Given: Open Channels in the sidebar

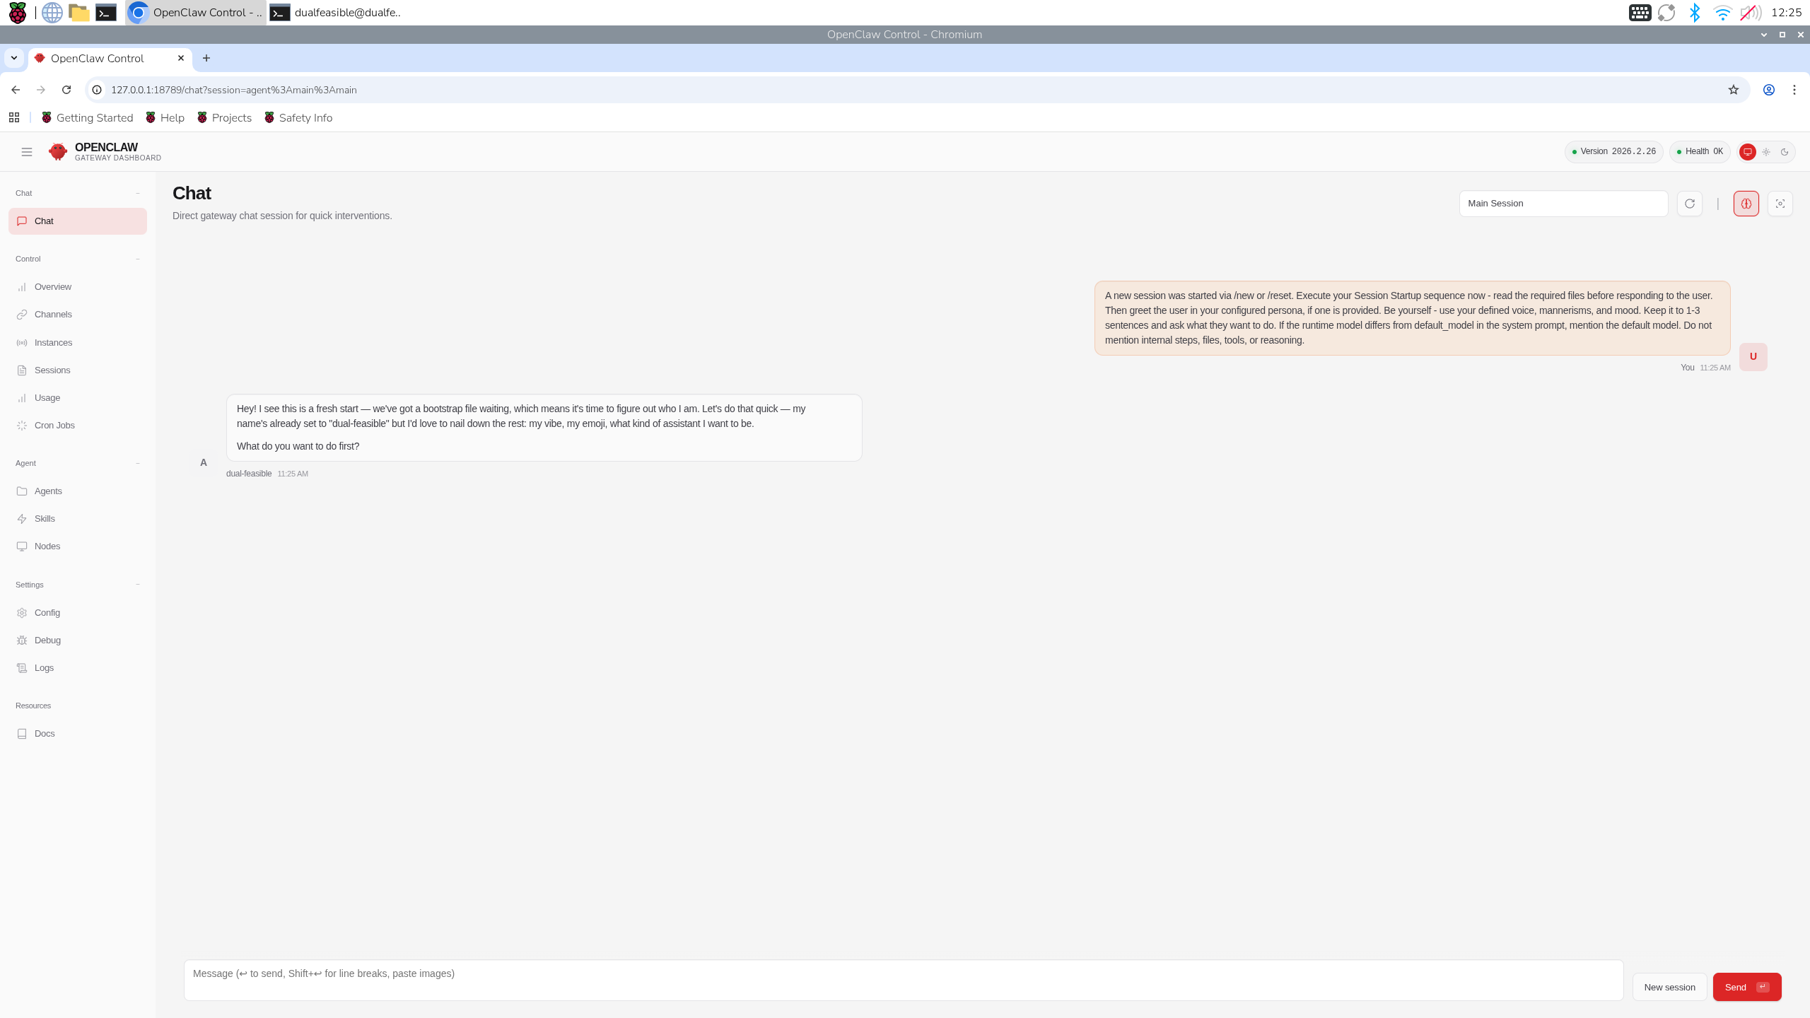Looking at the screenshot, I should pos(53,315).
